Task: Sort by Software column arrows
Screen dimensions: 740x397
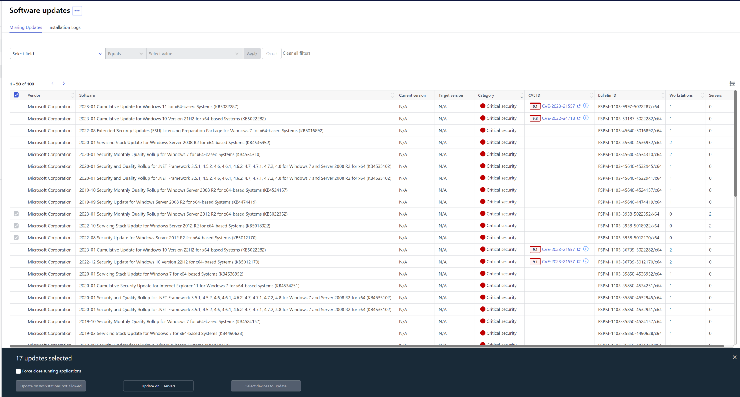Action: click(x=393, y=95)
